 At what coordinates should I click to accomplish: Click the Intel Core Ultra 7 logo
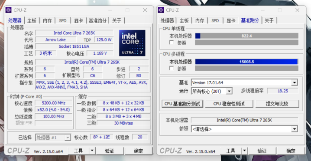132,43
